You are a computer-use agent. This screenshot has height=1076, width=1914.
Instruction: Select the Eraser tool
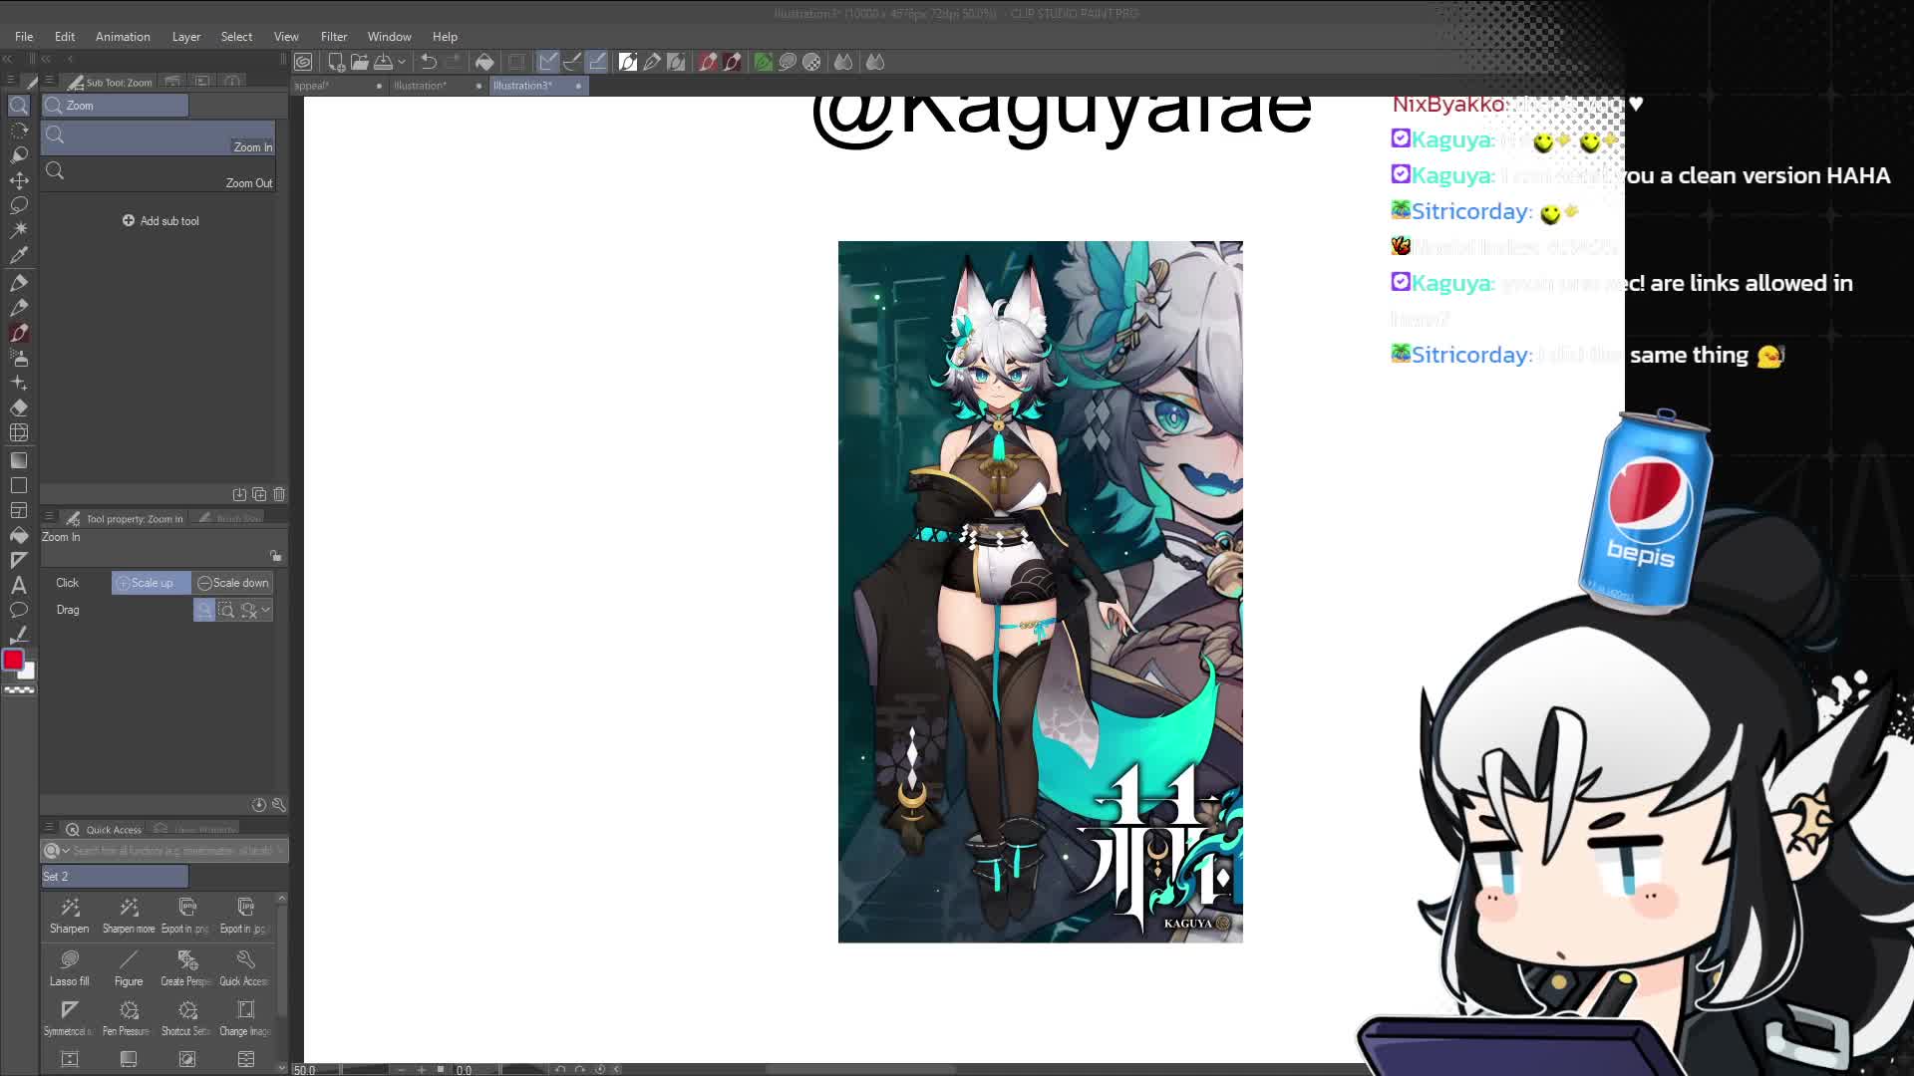19,407
